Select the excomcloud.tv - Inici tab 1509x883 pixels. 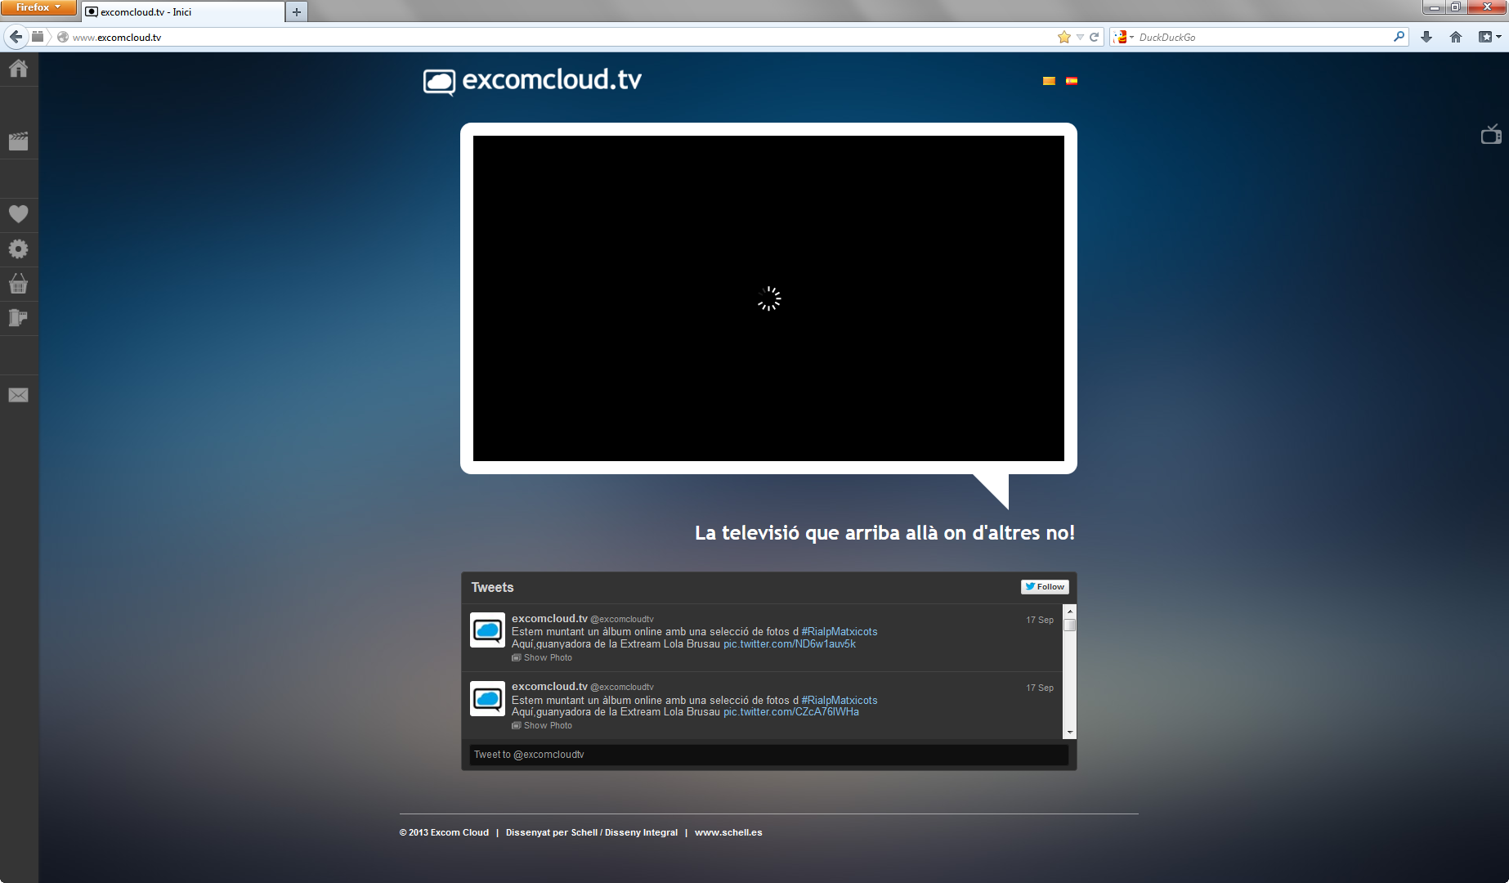184,12
